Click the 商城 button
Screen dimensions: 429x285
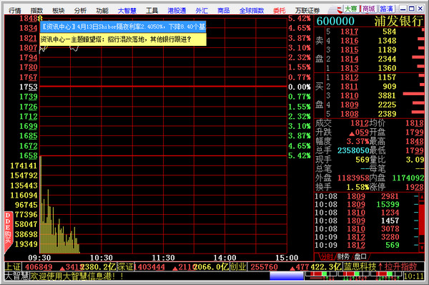pyautogui.click(x=369, y=9)
